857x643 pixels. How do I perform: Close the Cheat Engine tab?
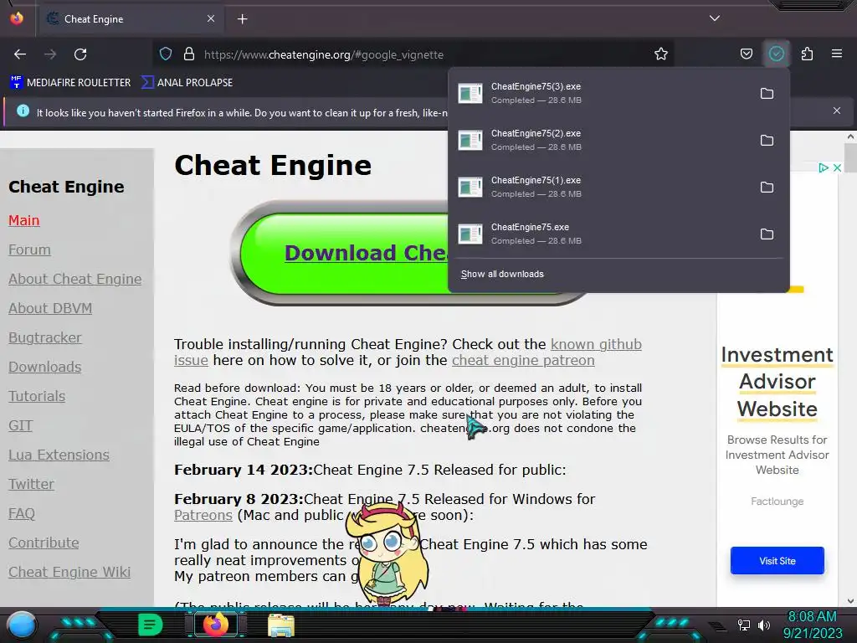tap(211, 19)
